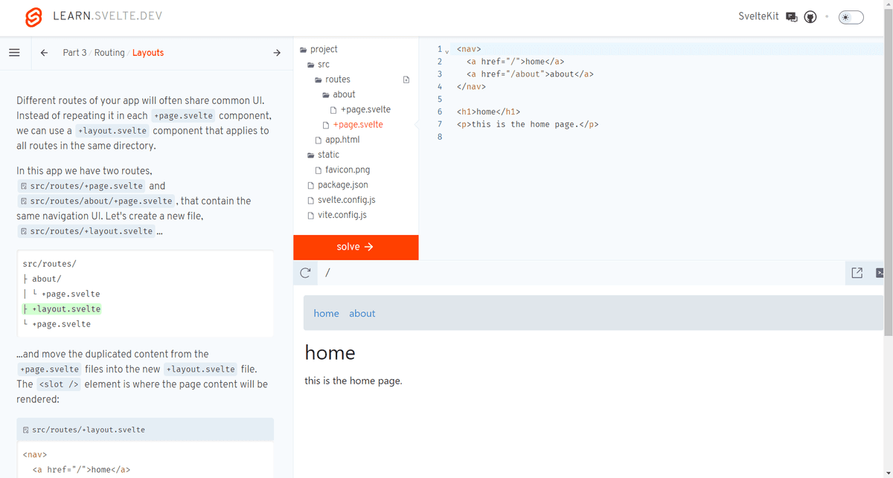Advance to next lesson with right arrow

277,52
